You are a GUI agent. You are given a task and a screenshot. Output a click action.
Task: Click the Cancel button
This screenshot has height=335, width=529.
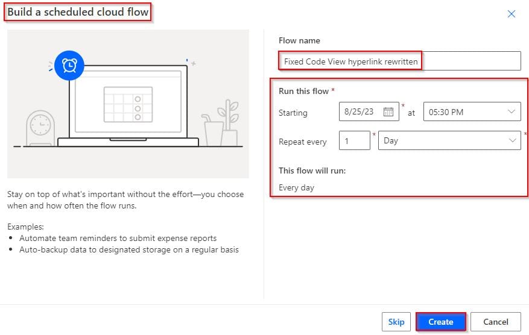[x=496, y=322]
